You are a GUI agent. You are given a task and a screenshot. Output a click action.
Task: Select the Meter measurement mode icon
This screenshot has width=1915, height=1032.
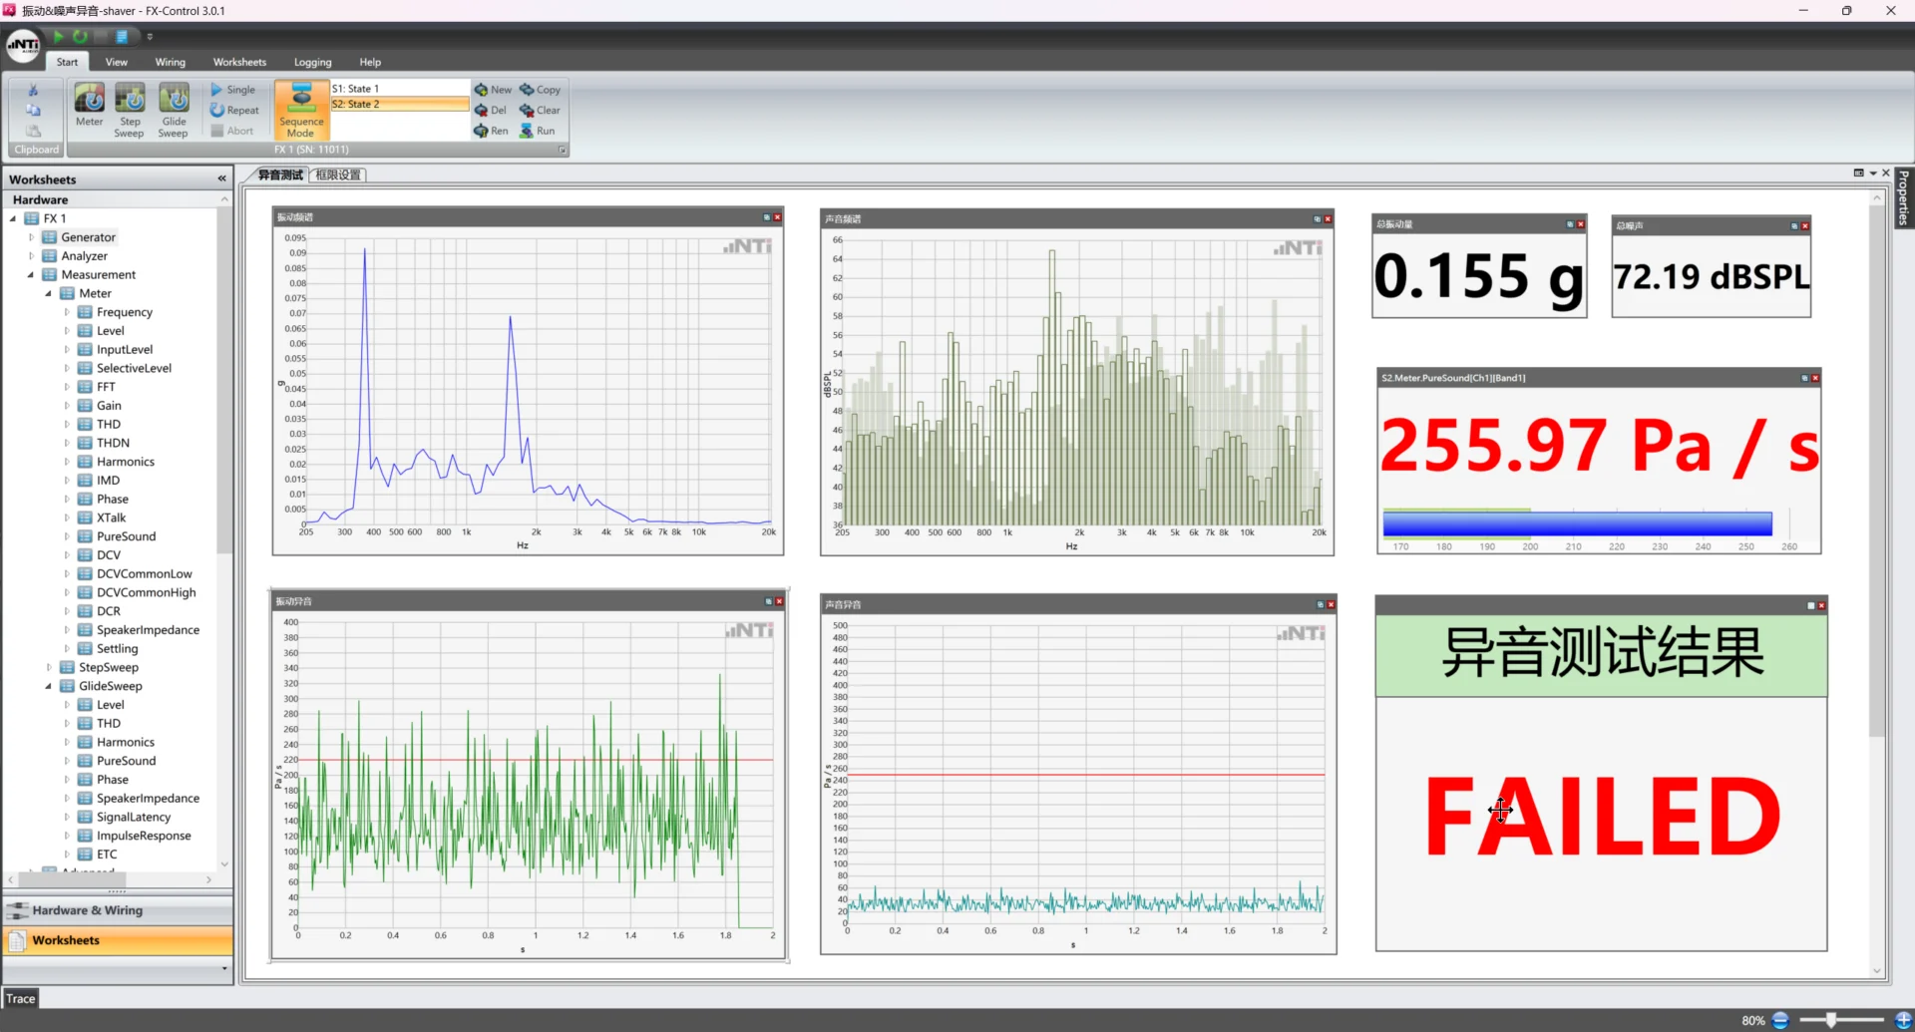click(x=89, y=99)
